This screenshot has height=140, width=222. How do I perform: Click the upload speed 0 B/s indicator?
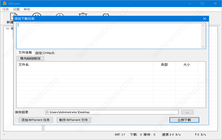(x=200, y=135)
